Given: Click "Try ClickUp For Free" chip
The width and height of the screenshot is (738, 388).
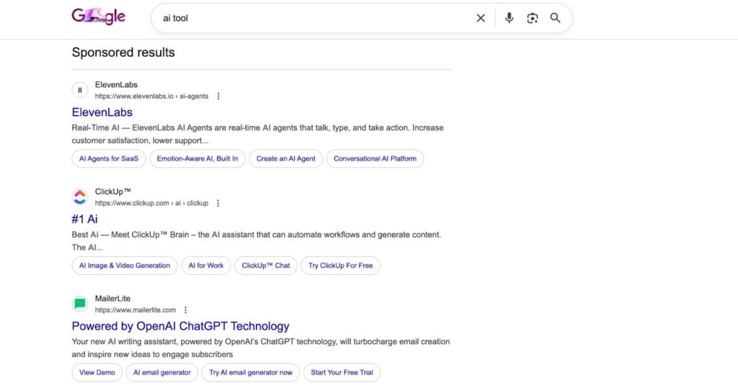Looking at the screenshot, I should coord(340,266).
